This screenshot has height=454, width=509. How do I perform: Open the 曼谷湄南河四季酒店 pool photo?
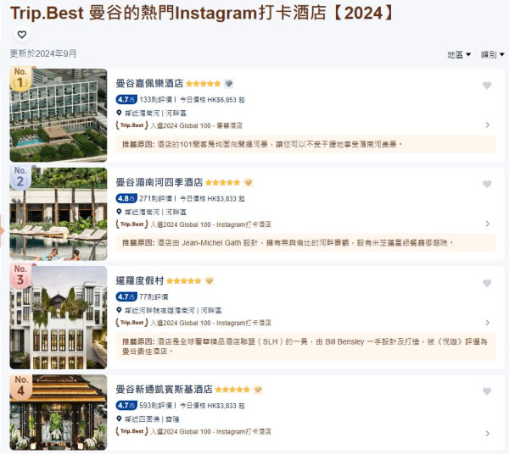click(x=59, y=214)
